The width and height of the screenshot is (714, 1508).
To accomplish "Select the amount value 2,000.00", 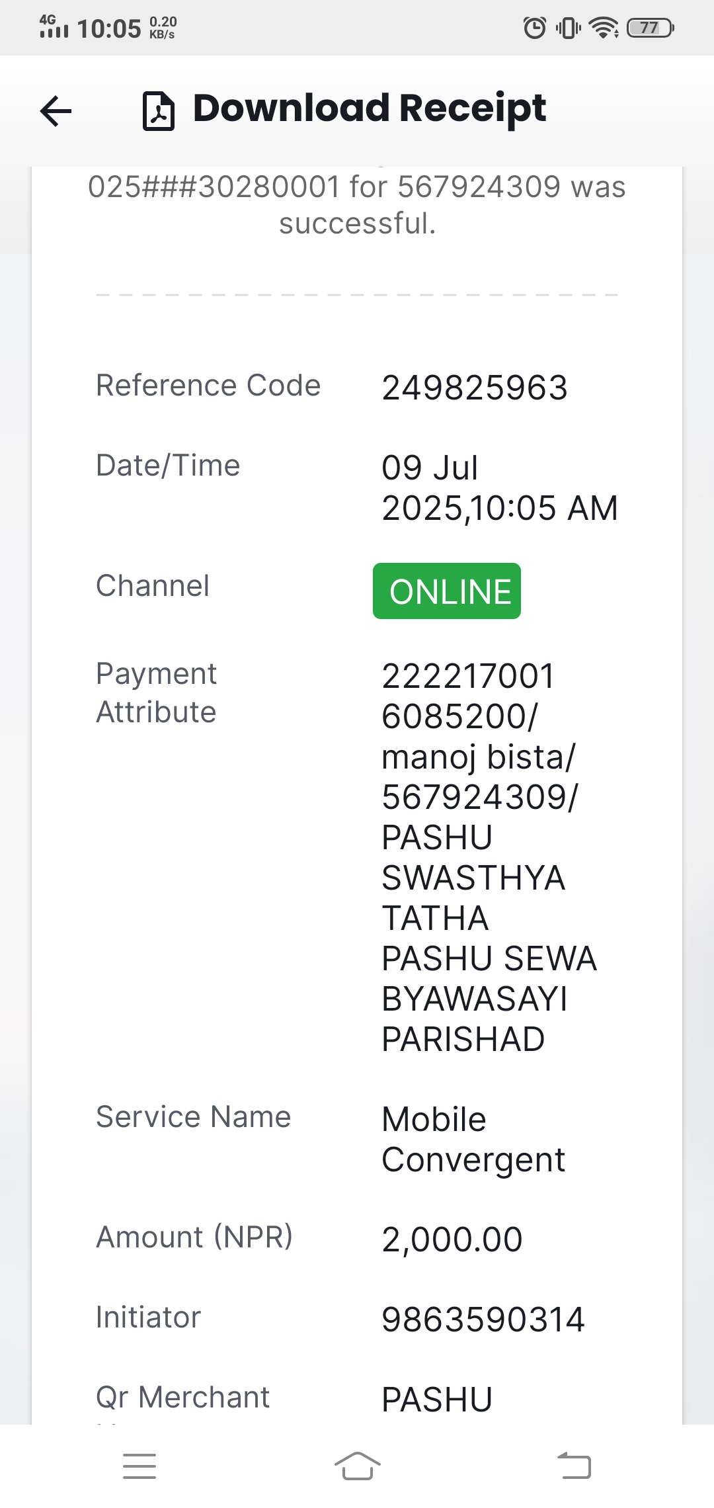I will (452, 1239).
